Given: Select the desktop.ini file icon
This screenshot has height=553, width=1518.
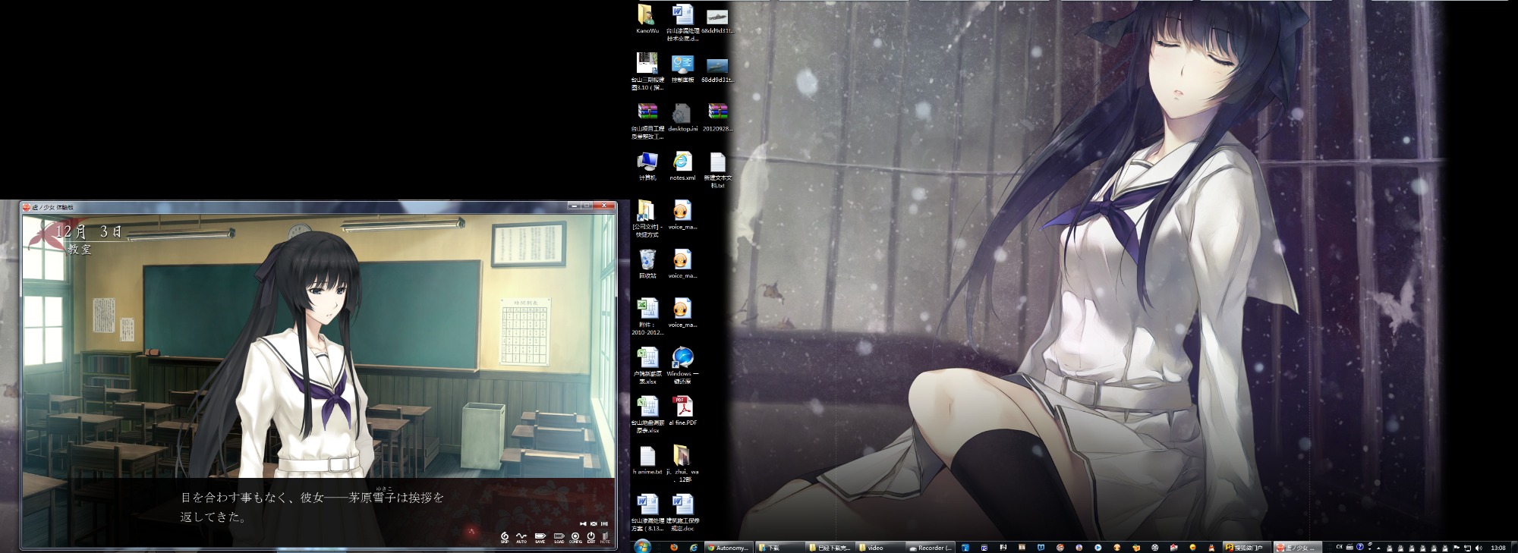Looking at the screenshot, I should tap(682, 118).
